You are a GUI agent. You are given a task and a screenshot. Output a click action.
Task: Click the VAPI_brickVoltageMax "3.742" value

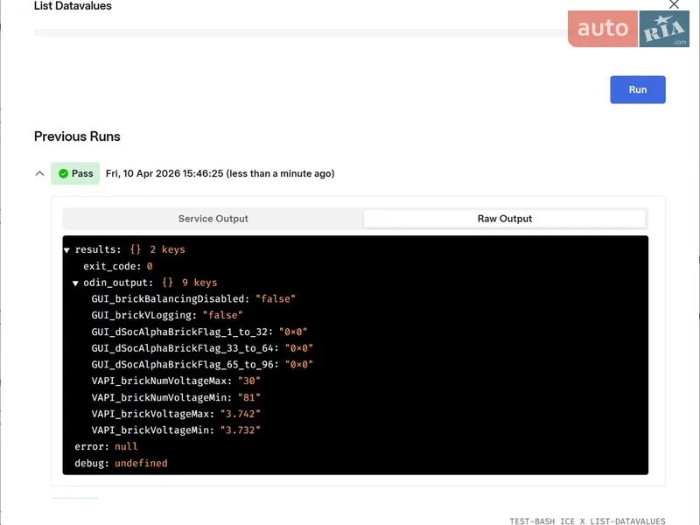241,414
